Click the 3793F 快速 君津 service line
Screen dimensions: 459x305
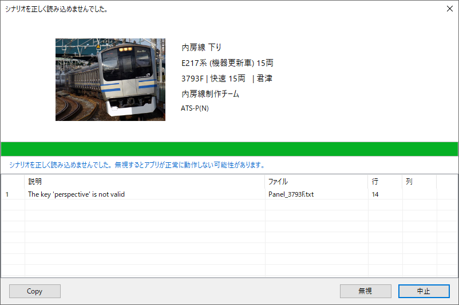point(227,79)
